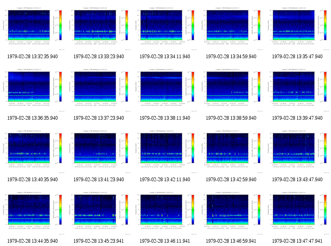Viewport: 331px width, 246px height.
Task: Open the spectrogram thumbnail for 13:36:35.940
Action: tap(33, 90)
